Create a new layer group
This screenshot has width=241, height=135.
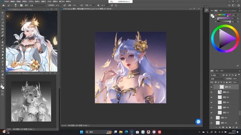point(230,127)
